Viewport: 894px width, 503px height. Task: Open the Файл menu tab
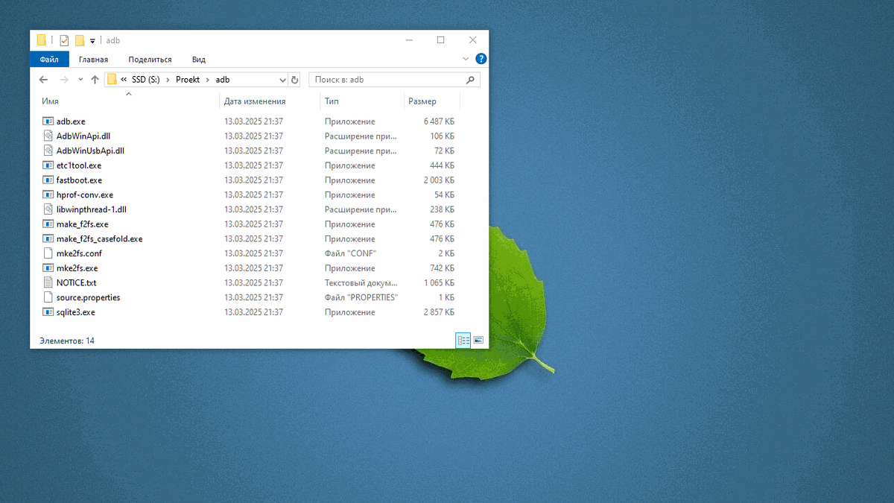[x=49, y=60]
